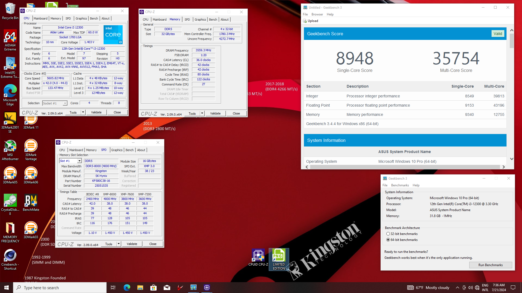Open Graphics tab in CPU-Z SPD window

point(117,150)
